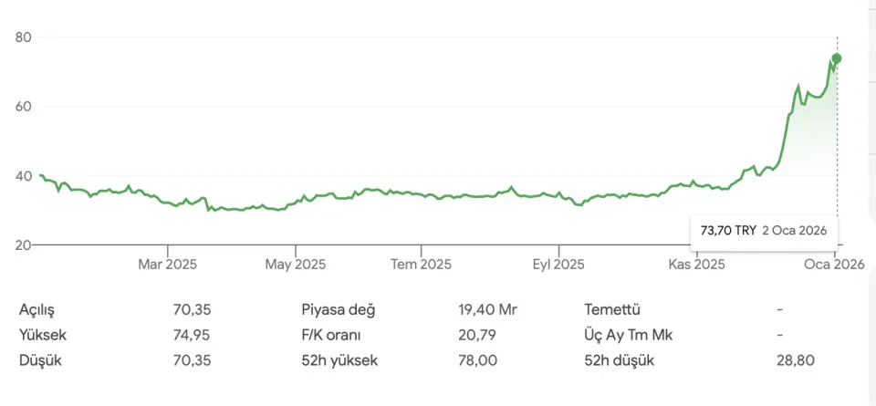The height and width of the screenshot is (406, 876).
Task: Click the Açılış label
Action: pos(43,309)
